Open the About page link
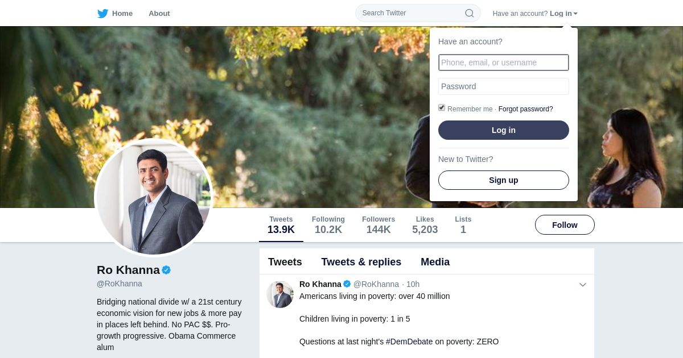Image resolution: width=683 pixels, height=358 pixels. coord(159,14)
